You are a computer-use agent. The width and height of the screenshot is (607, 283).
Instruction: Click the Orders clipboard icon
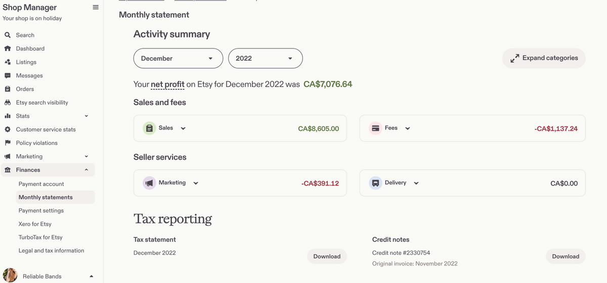[8, 89]
